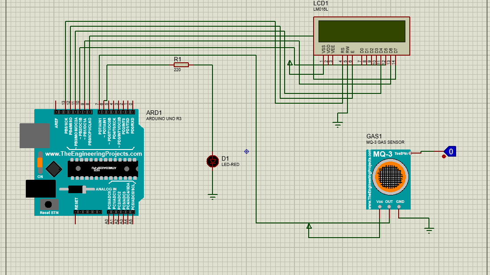This screenshot has width=490, height=275.
Task: Click the blue origin marker on the sheet
Action: tap(246, 152)
